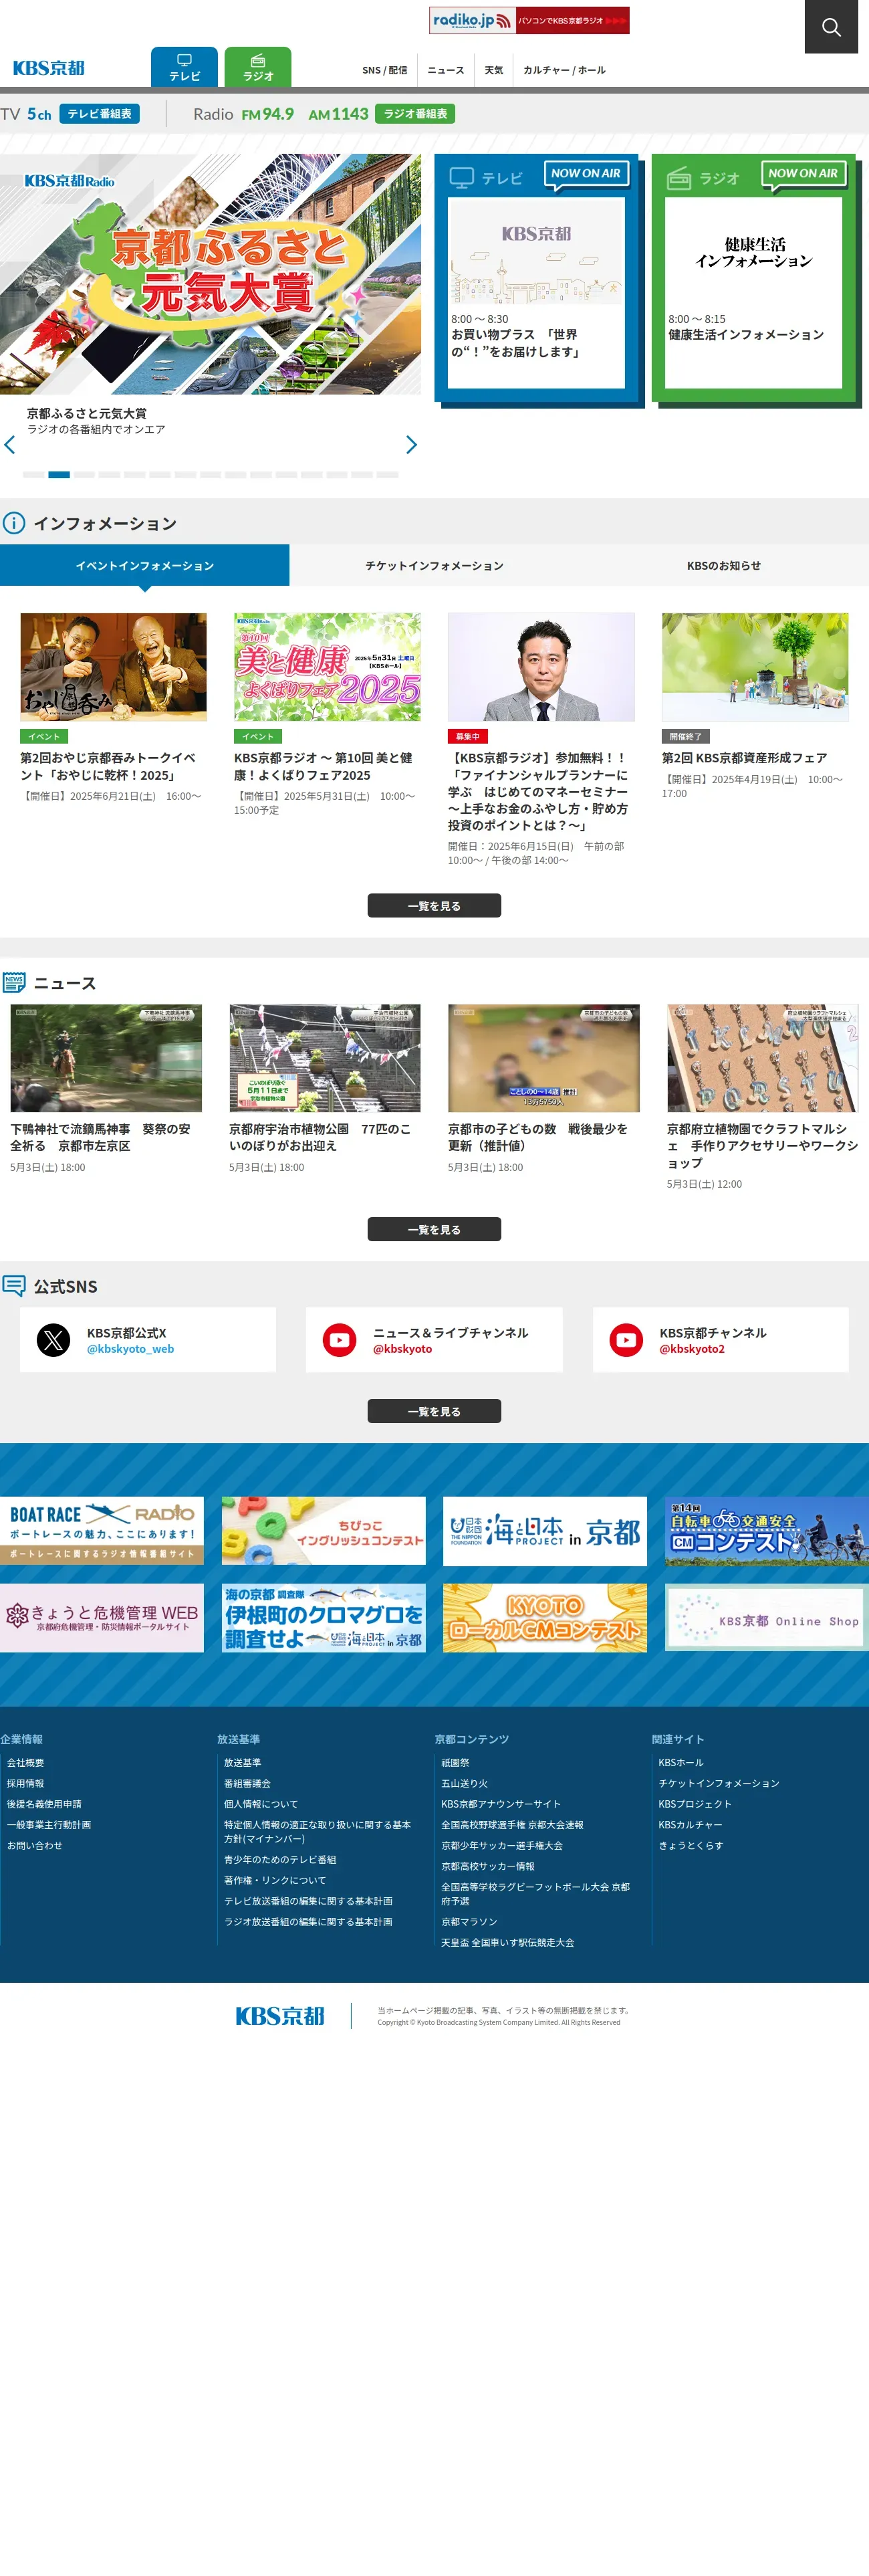Click 一覧を見る under 公式SNS
This screenshot has width=869, height=2576.
pos(434,1411)
